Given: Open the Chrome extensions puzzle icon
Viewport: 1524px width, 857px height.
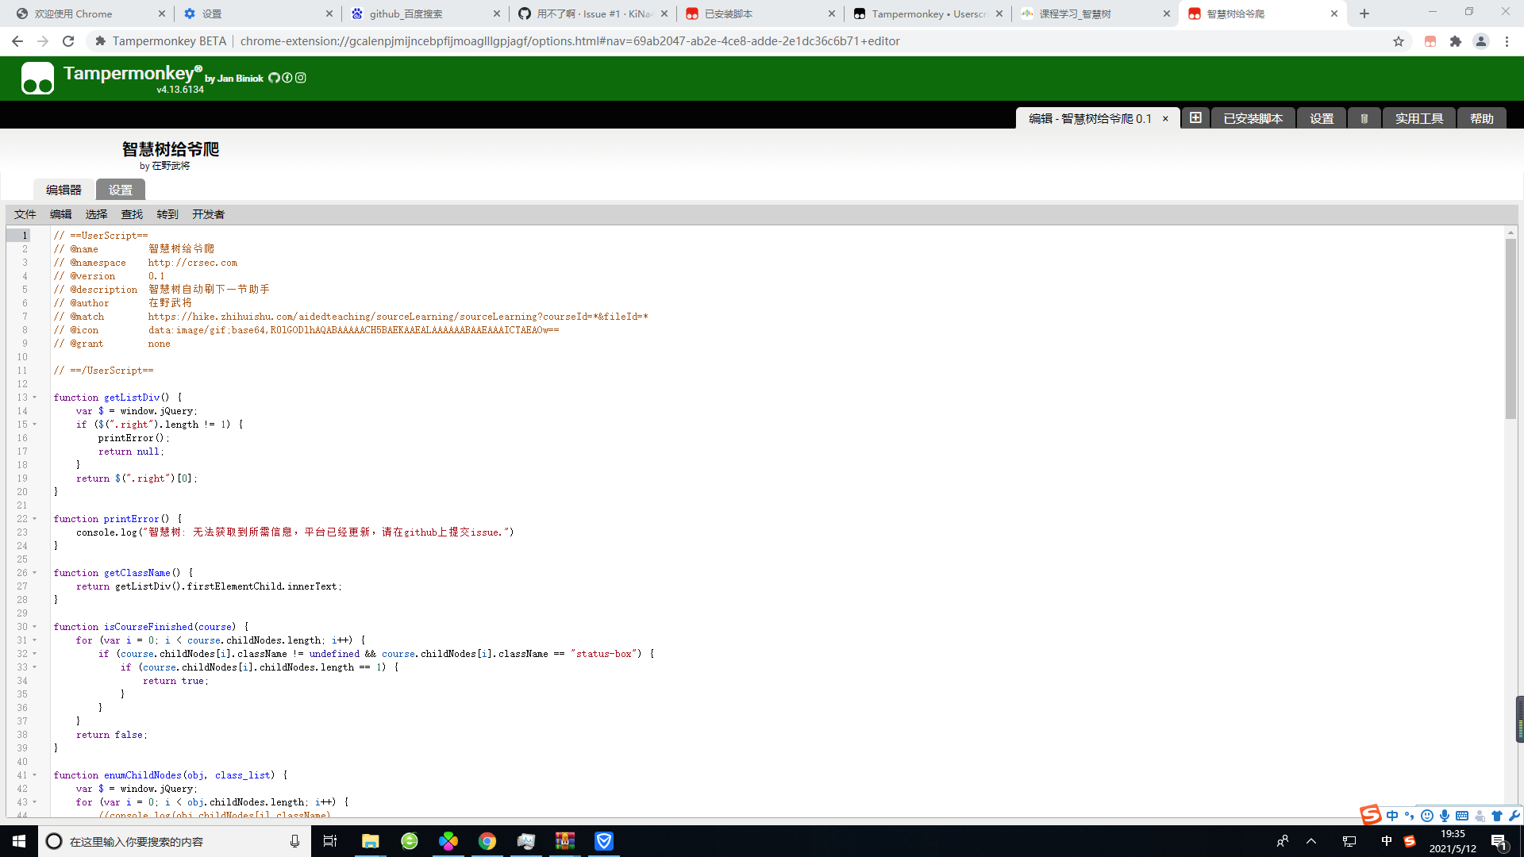Looking at the screenshot, I should [x=1456, y=41].
